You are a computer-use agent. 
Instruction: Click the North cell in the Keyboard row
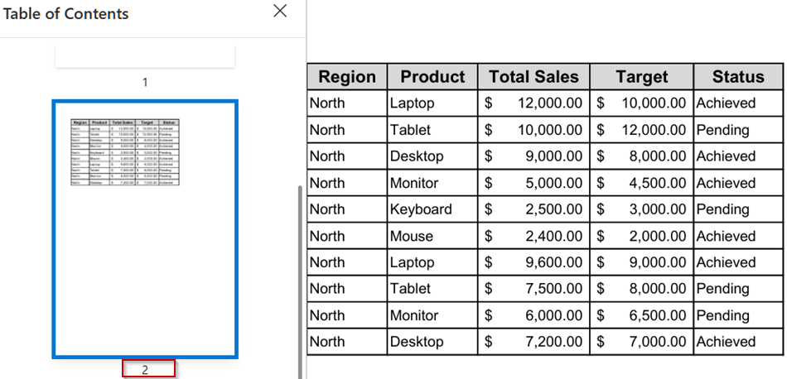point(347,209)
